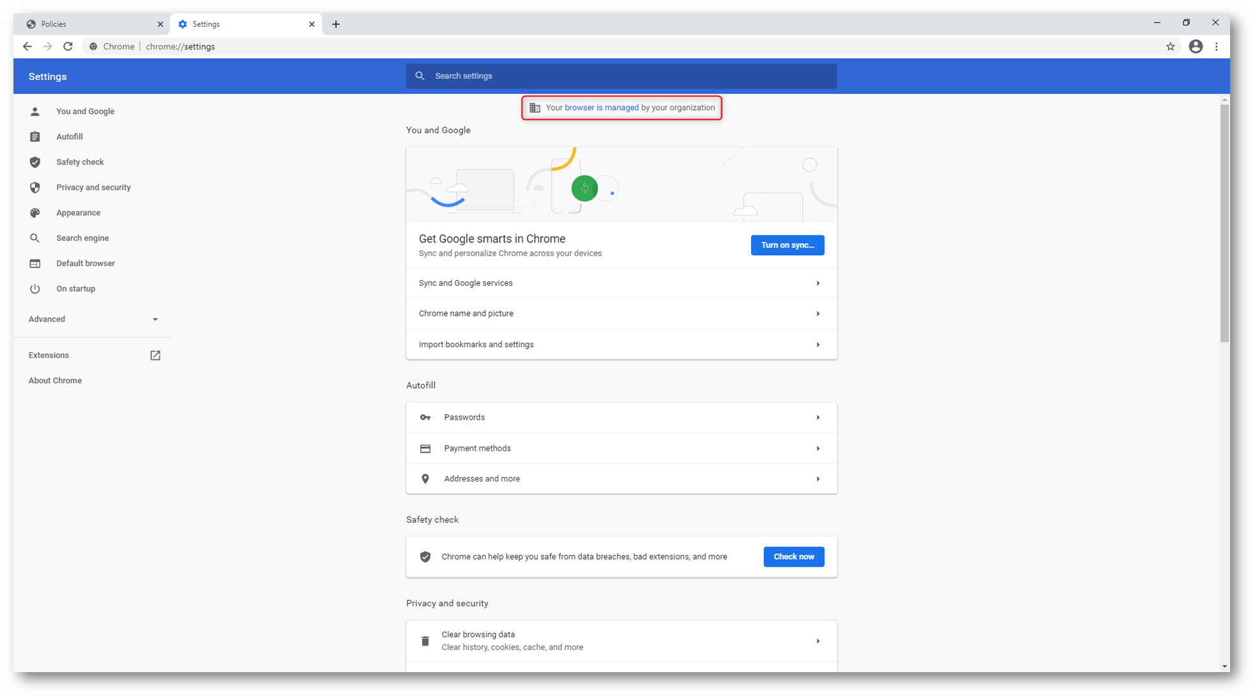The image size is (1257, 699).
Task: Reload the current page
Action: click(68, 46)
